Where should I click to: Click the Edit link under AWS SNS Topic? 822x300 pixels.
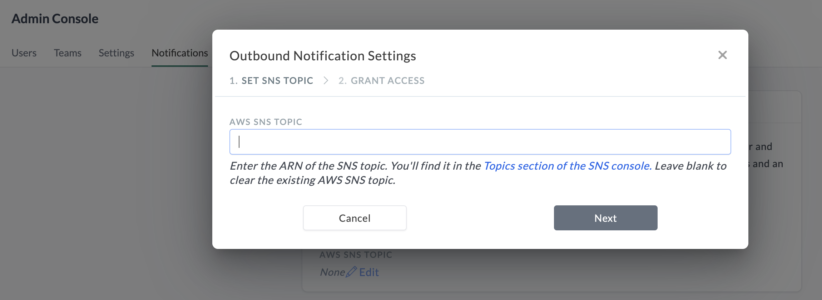[x=369, y=272]
